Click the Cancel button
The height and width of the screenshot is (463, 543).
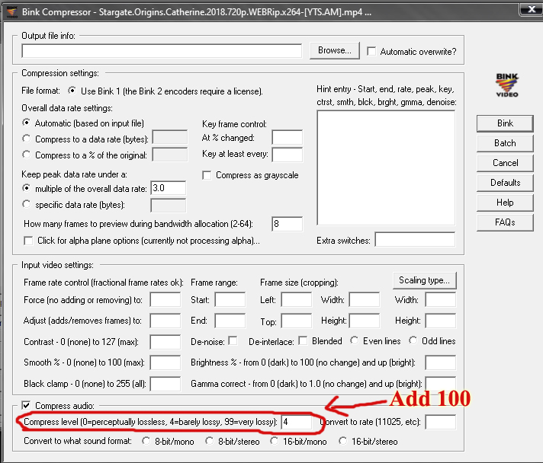[505, 163]
